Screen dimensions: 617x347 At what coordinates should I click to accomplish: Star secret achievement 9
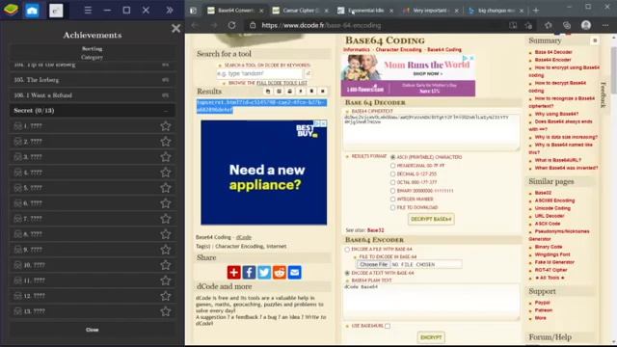point(166,250)
